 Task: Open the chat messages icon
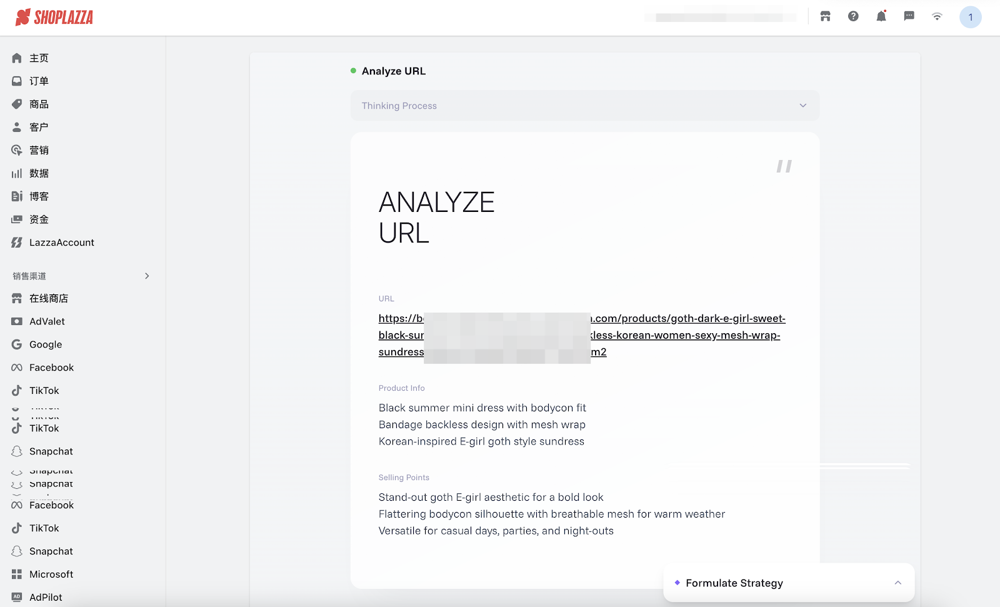(x=909, y=16)
